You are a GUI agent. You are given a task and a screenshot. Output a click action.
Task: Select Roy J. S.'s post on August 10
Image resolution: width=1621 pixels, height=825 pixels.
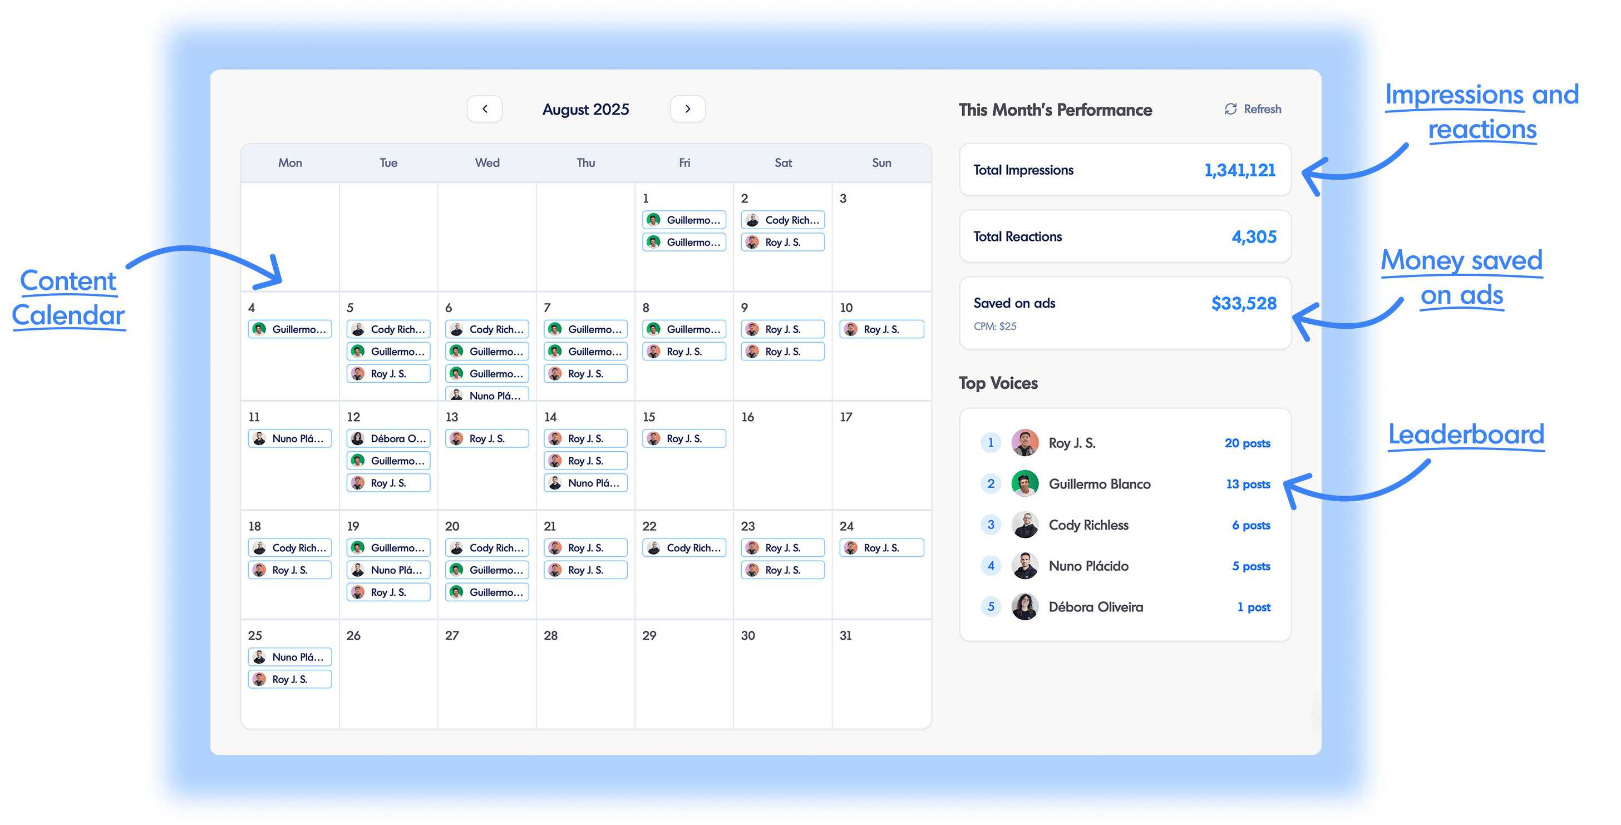coord(881,328)
